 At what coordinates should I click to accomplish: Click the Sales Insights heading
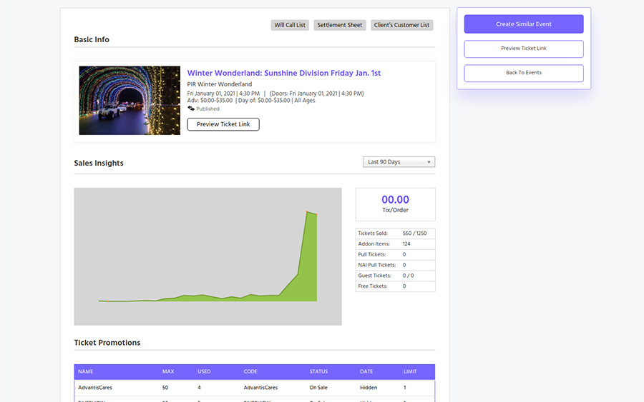point(99,163)
